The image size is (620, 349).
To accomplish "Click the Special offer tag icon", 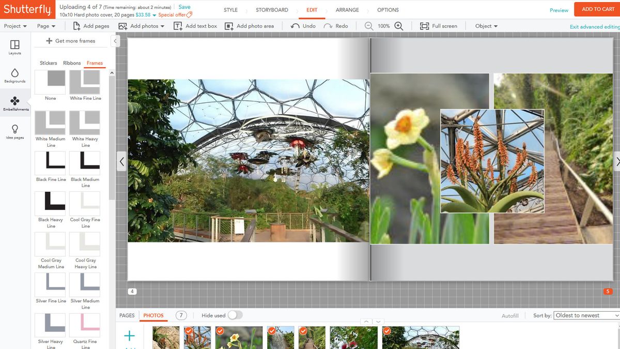I will tap(189, 14).
